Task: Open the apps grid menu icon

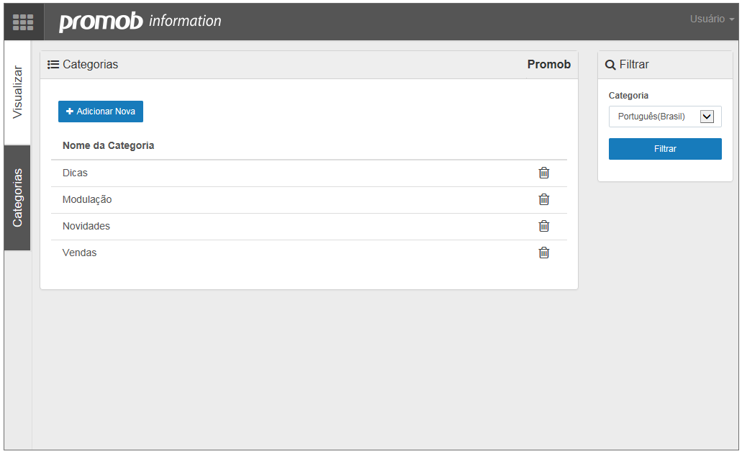Action: 23,22
